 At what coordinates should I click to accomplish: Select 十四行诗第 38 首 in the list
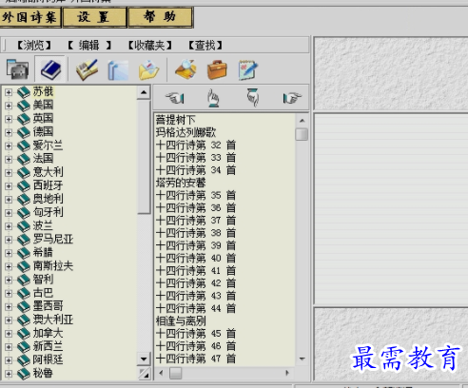pos(196,233)
